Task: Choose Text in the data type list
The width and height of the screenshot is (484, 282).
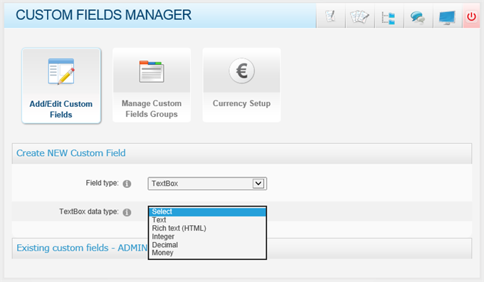Action: click(x=207, y=220)
